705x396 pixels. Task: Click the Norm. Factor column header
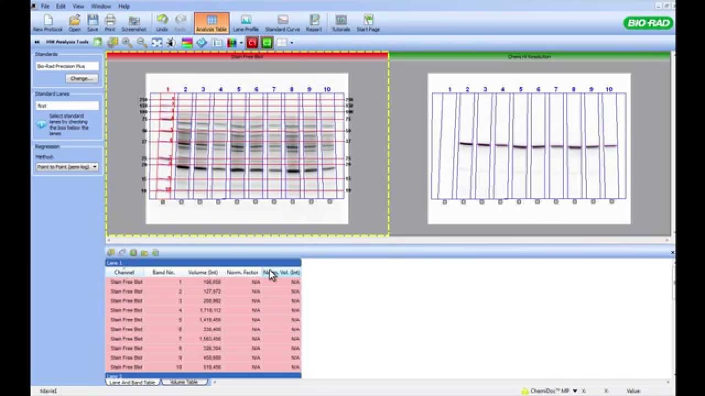coord(242,272)
